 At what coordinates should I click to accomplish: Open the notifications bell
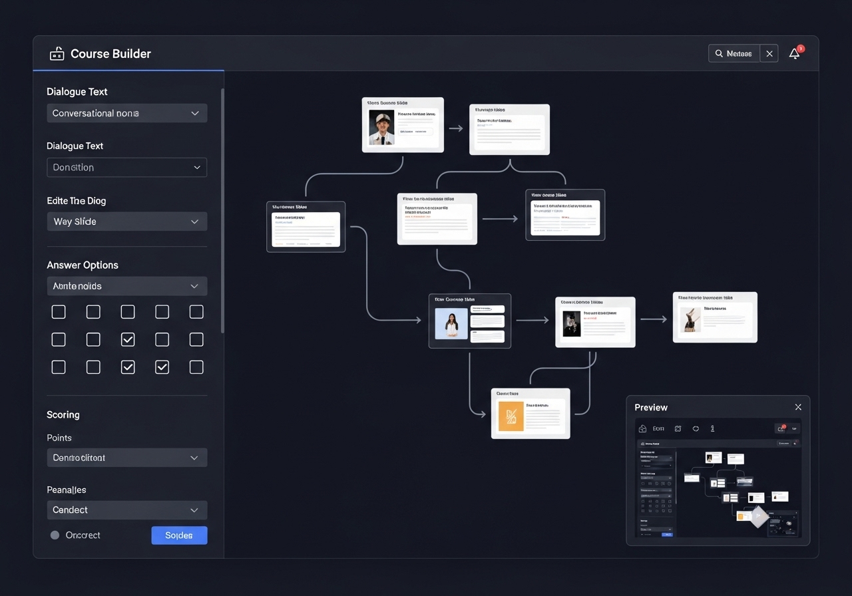coord(794,54)
